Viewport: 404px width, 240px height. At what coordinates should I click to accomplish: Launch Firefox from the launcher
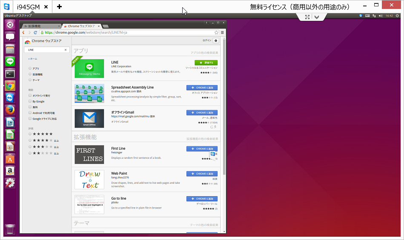click(10, 110)
